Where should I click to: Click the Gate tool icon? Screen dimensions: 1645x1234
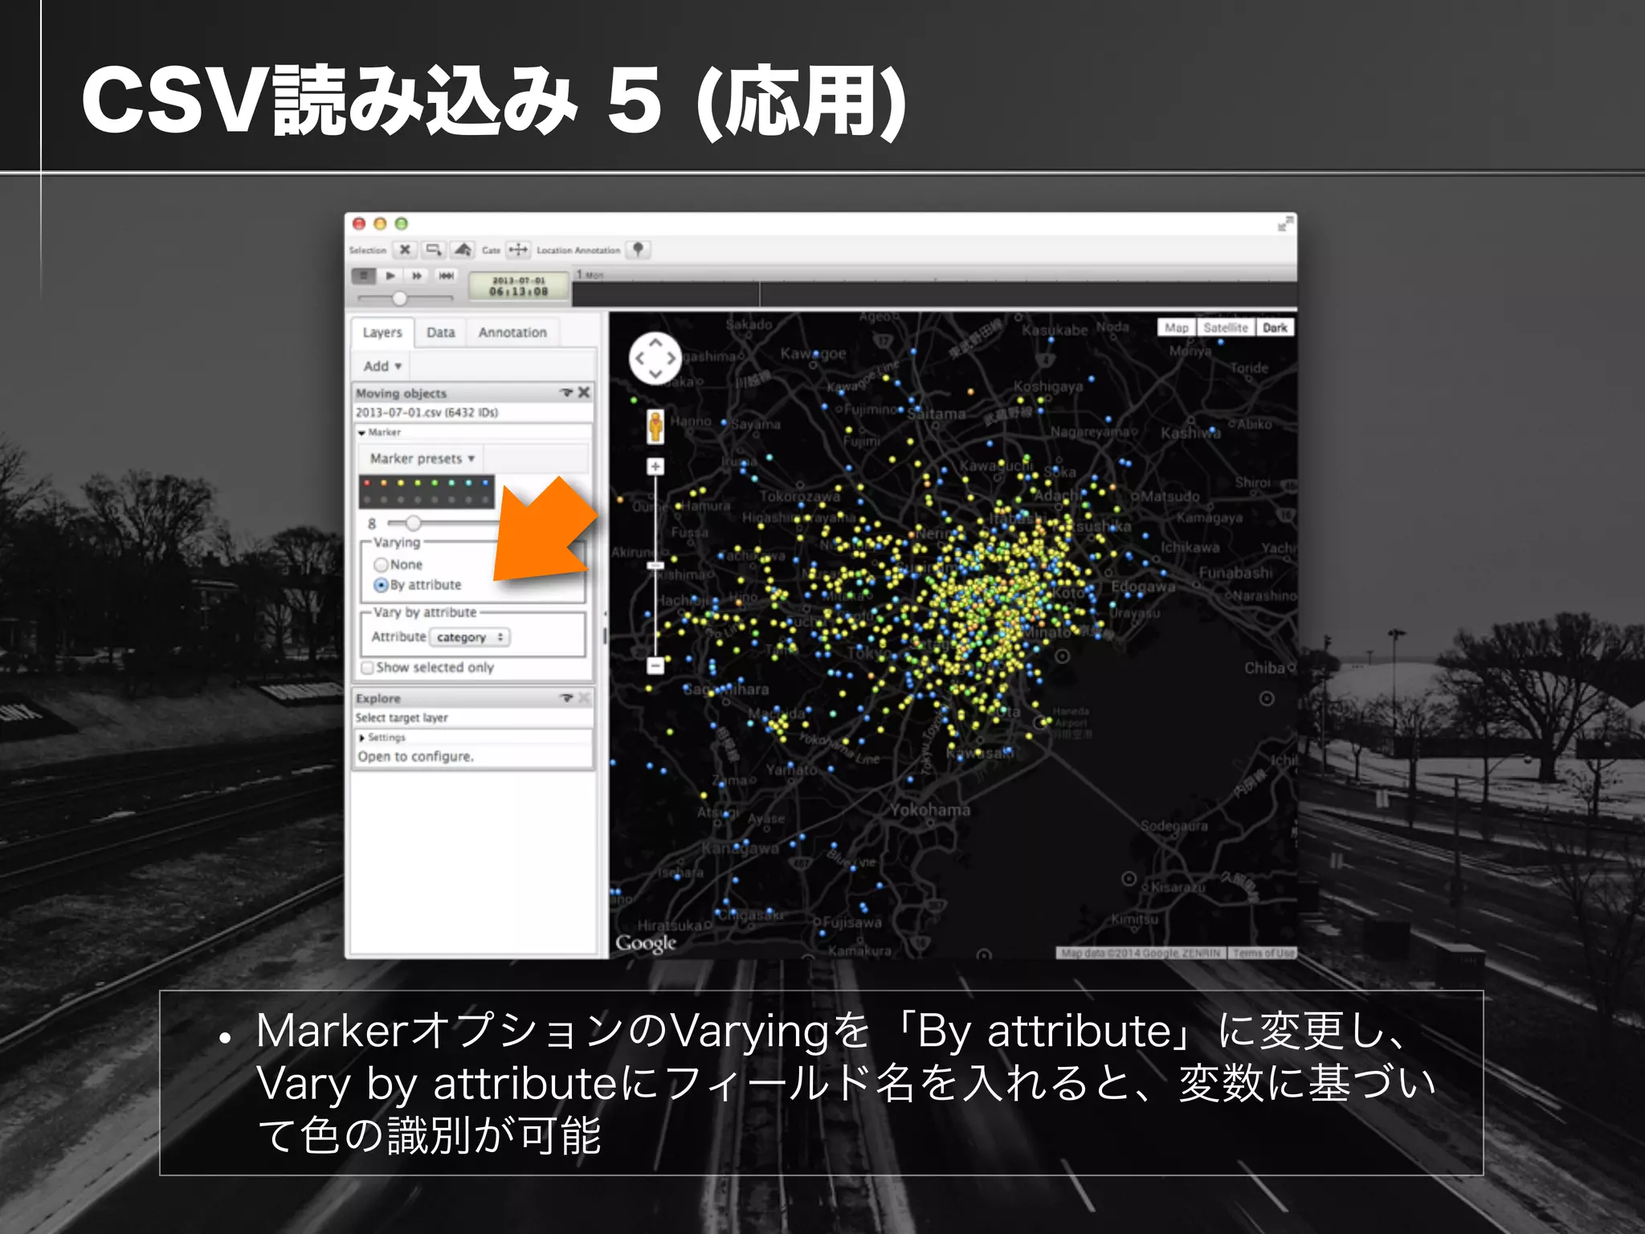pos(518,250)
